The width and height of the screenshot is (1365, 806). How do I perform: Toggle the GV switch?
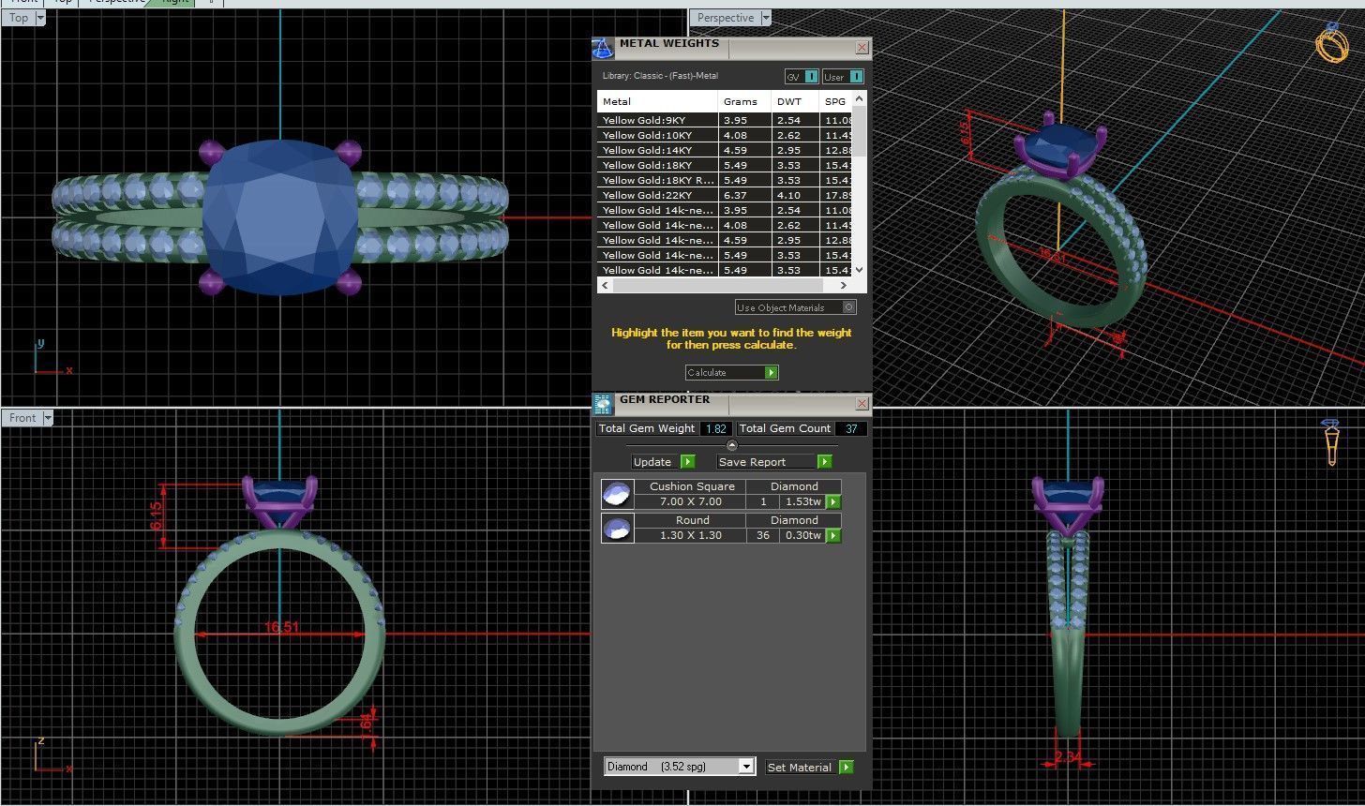pos(802,77)
